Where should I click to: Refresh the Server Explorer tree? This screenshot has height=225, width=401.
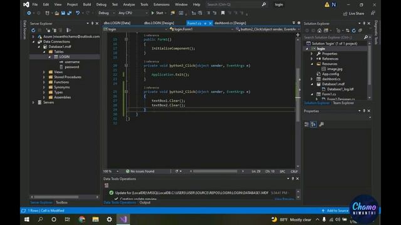(33, 31)
